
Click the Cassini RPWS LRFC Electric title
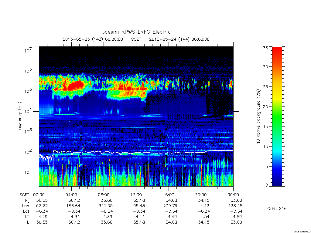(x=136, y=32)
